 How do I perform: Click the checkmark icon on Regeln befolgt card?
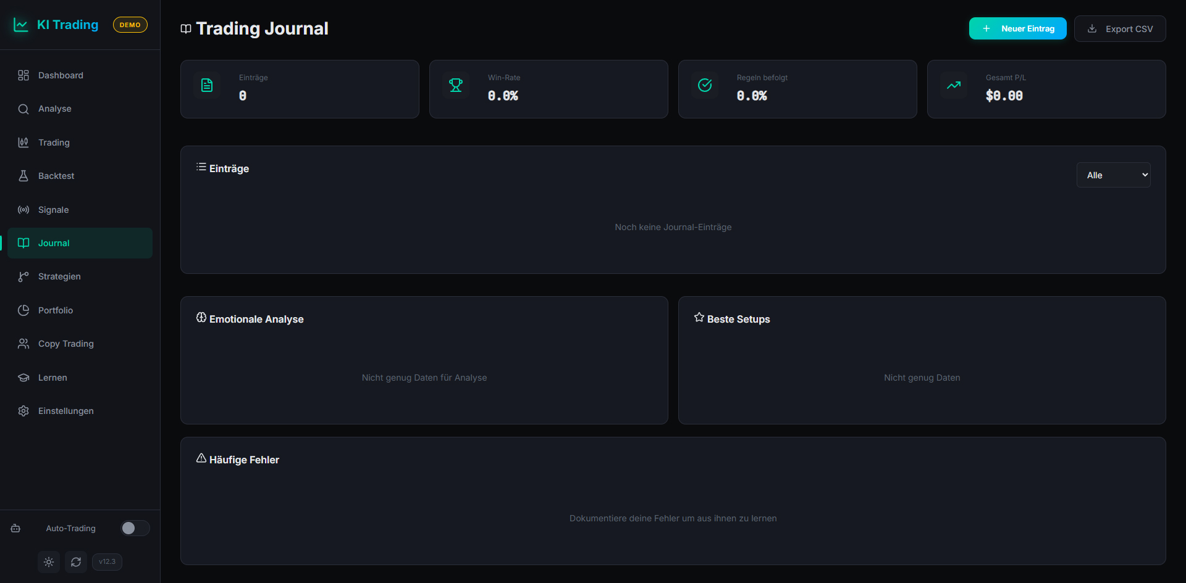[705, 85]
